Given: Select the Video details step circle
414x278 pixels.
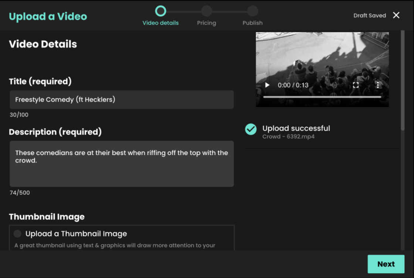Looking at the screenshot, I should tap(160, 11).
